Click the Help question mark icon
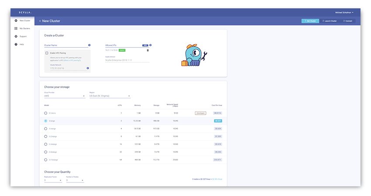This screenshot has width=371, height=196. tap(16, 45)
